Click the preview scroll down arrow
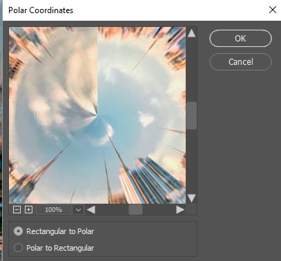This screenshot has height=261, width=281. (x=191, y=198)
